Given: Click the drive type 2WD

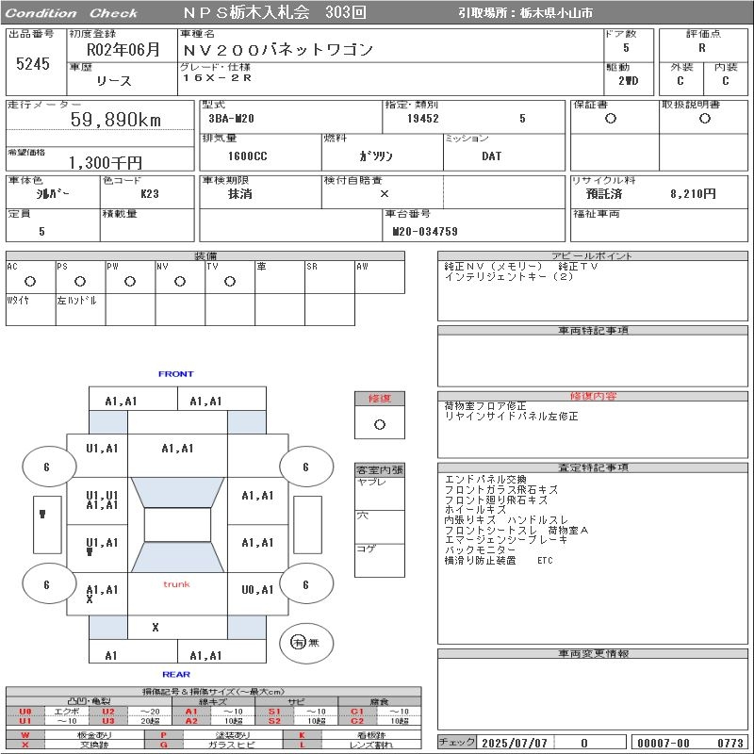Looking at the screenshot, I should click(629, 81).
